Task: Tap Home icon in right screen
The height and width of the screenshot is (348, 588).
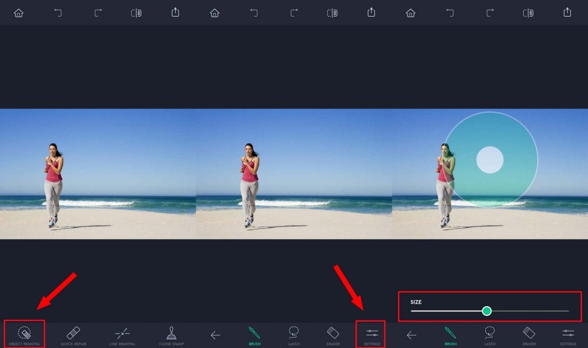Action: (x=411, y=13)
